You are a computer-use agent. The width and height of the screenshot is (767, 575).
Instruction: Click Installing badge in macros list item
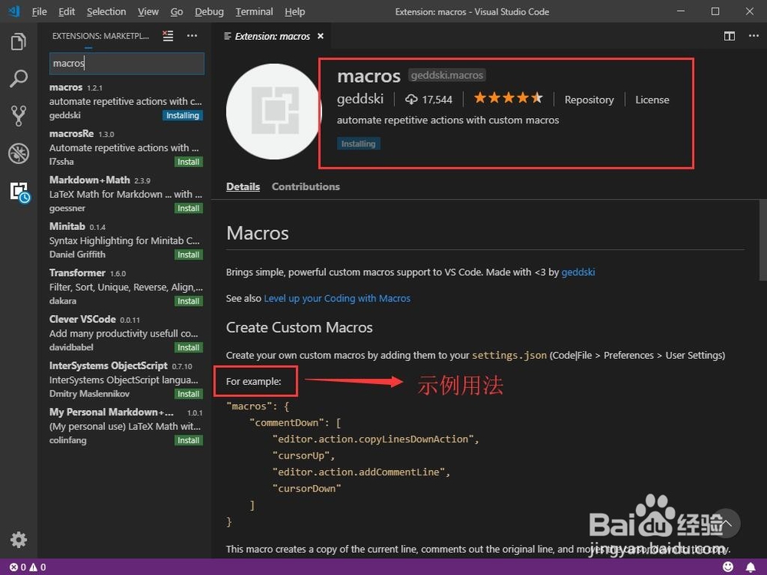183,116
